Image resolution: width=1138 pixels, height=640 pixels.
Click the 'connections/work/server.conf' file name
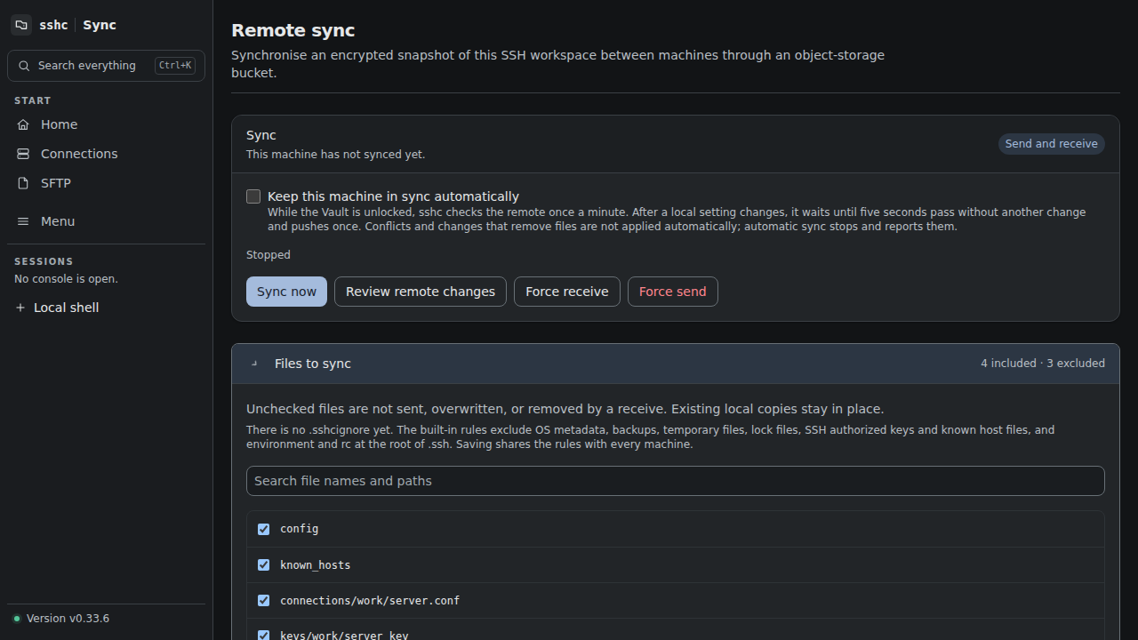(370, 601)
